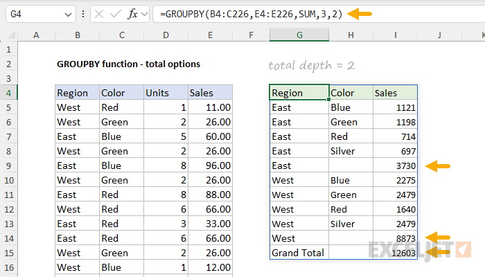
Task: Click sales value 88.00
Action: coord(211,195)
